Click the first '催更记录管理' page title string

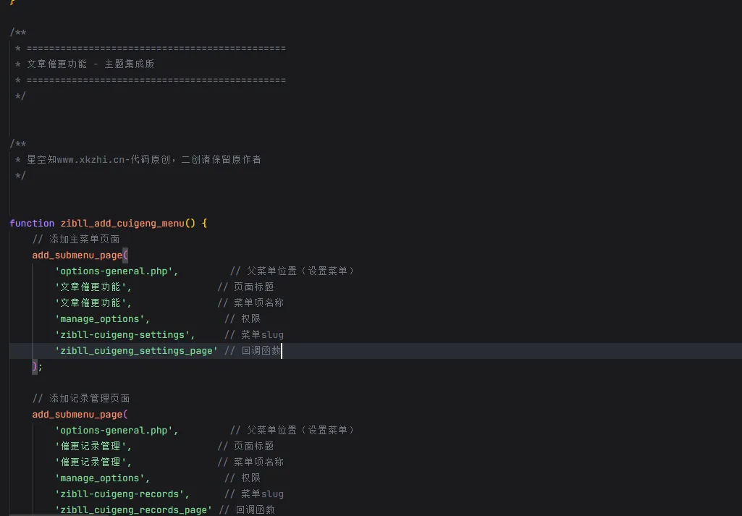pyautogui.click(x=93, y=446)
